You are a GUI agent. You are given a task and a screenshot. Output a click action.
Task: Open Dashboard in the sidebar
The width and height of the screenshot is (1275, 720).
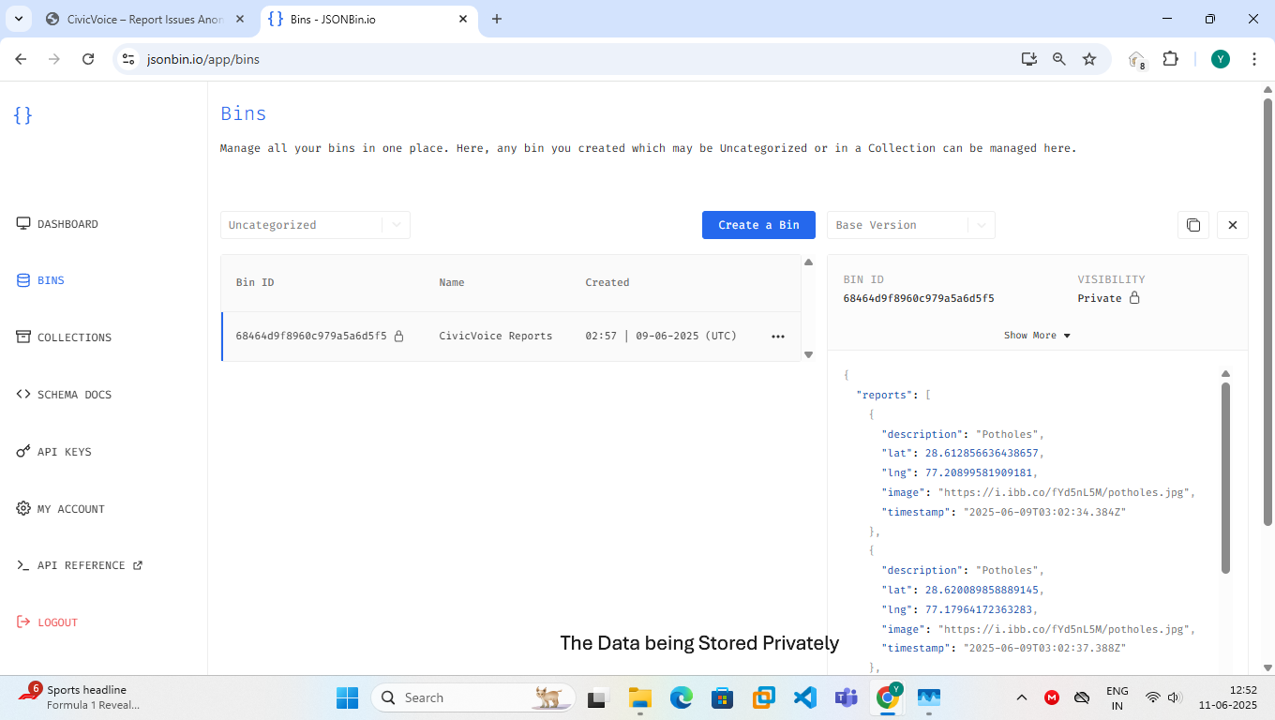pyautogui.click(x=57, y=224)
